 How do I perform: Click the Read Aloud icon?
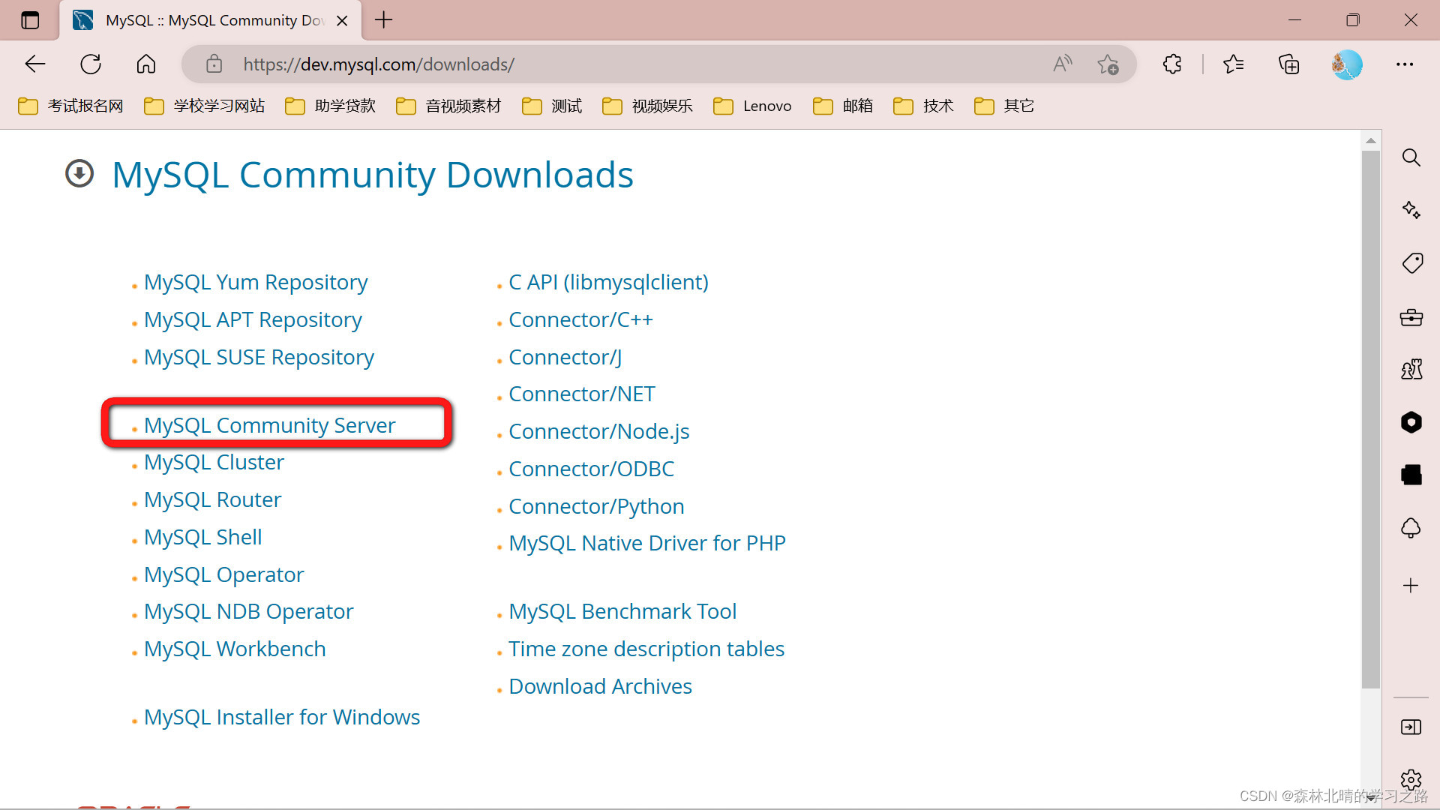click(1062, 64)
